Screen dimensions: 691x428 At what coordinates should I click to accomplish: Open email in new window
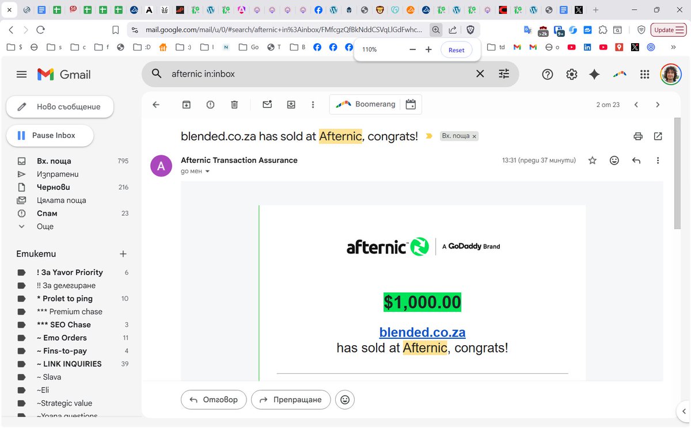(x=658, y=136)
